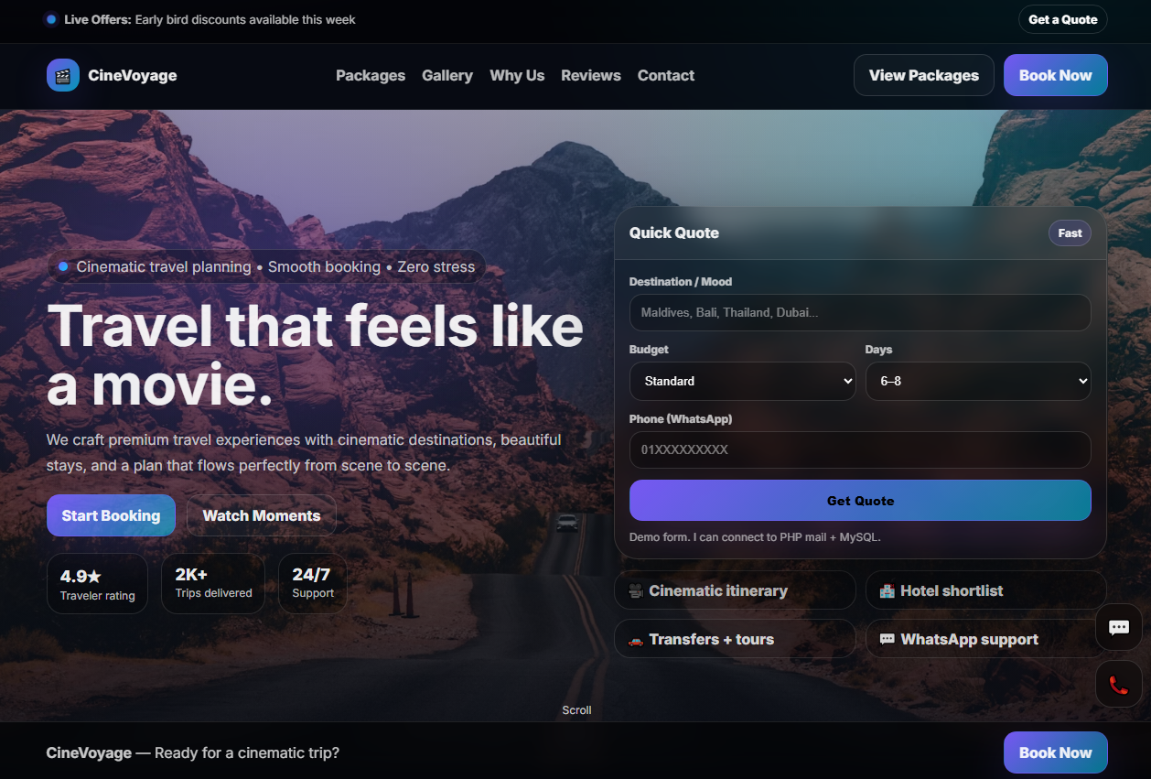Click the WhatsApp support speech bubble icon
This screenshot has width=1151, height=779.
point(887,639)
